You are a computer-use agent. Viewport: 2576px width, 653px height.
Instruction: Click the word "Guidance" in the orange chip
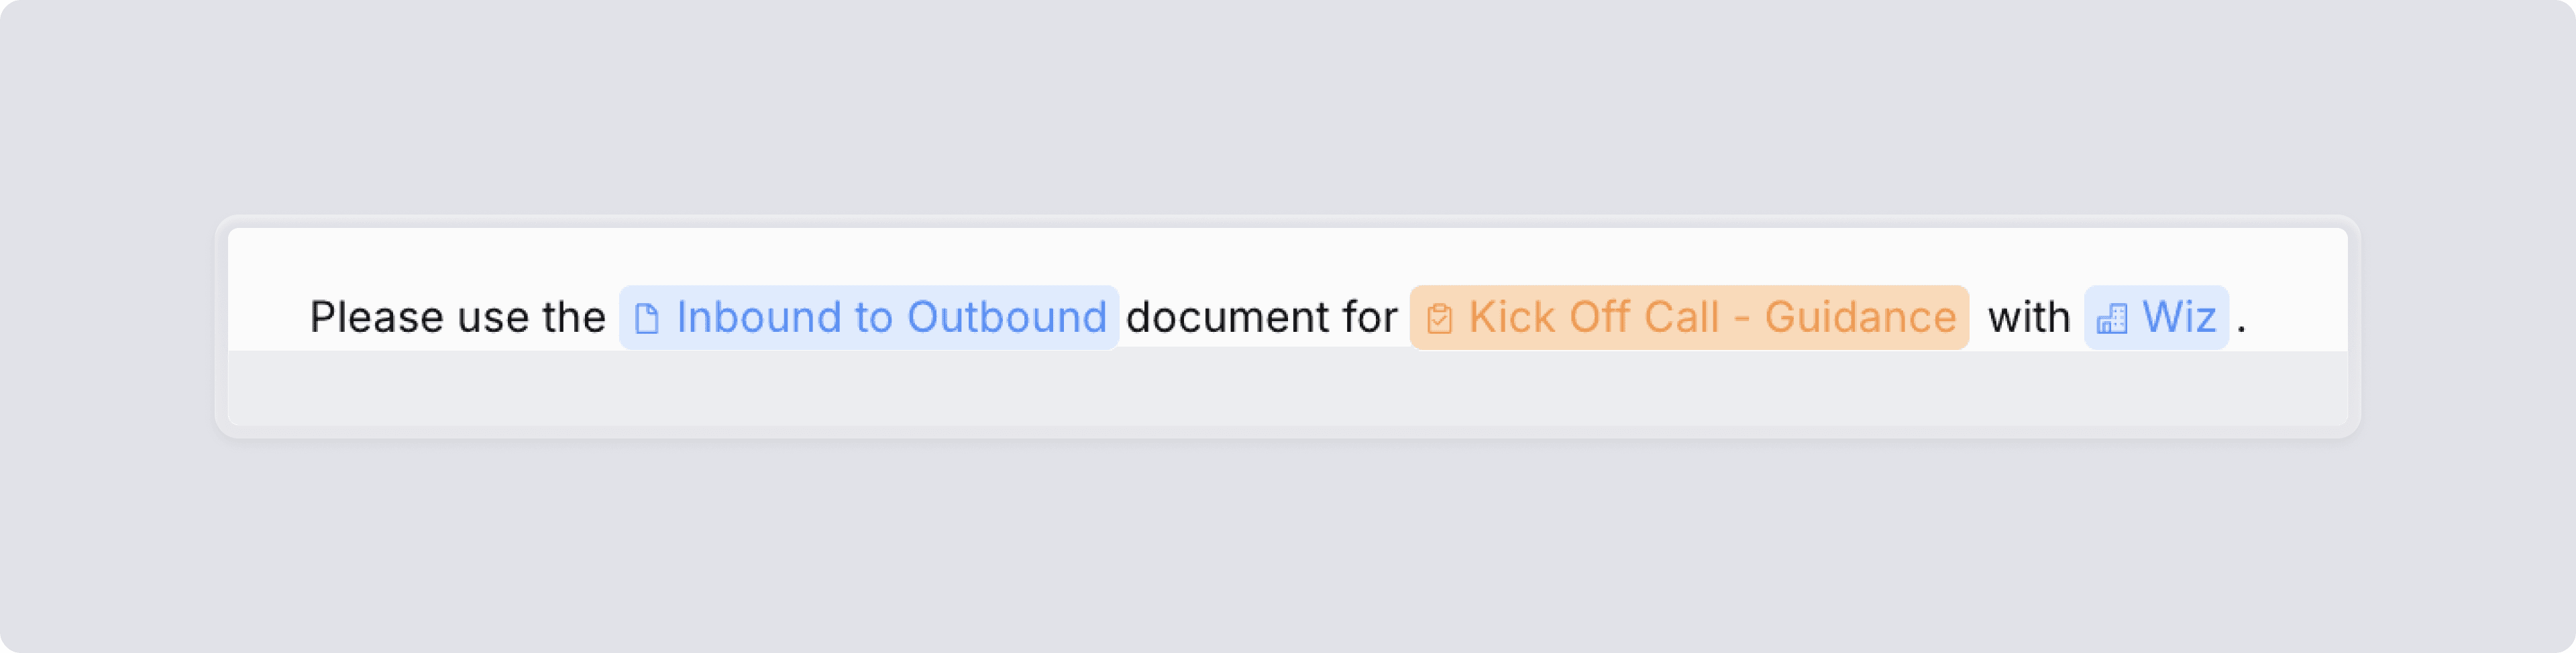coord(1860,317)
